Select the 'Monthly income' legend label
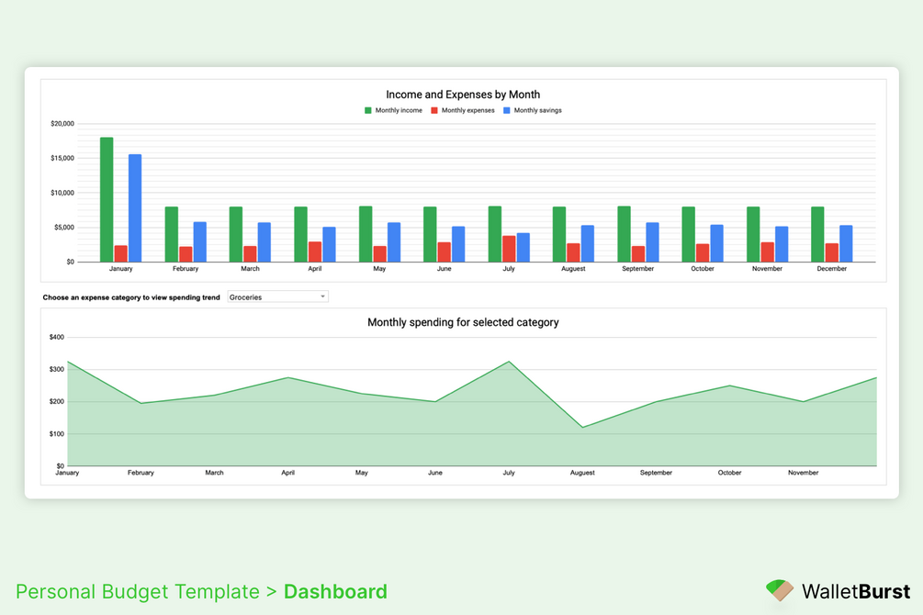 399,111
